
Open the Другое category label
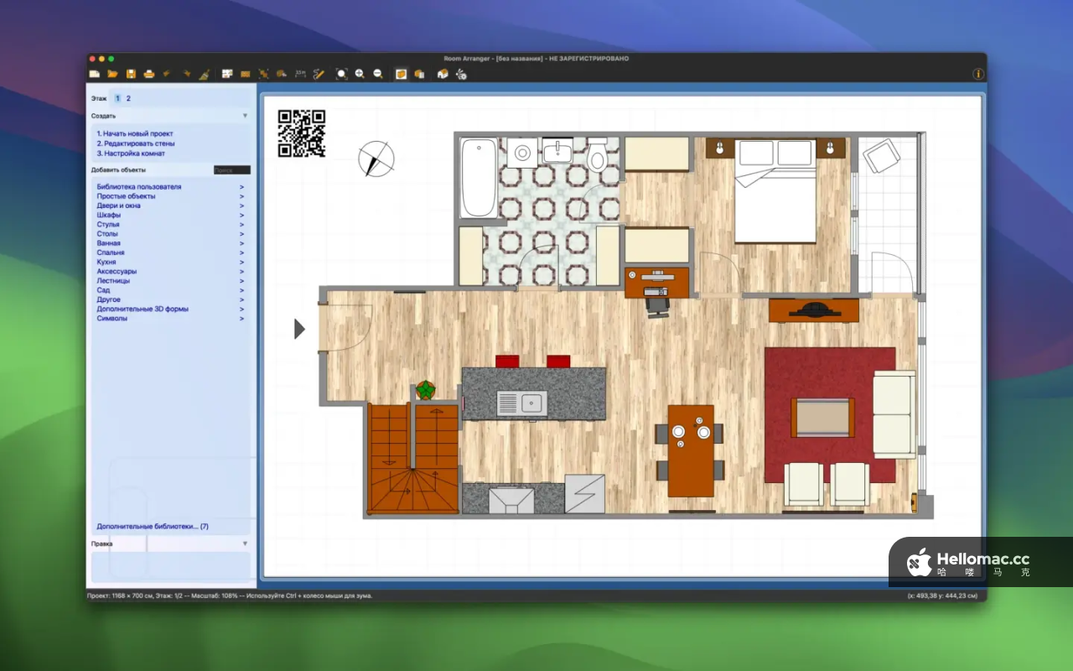point(108,299)
